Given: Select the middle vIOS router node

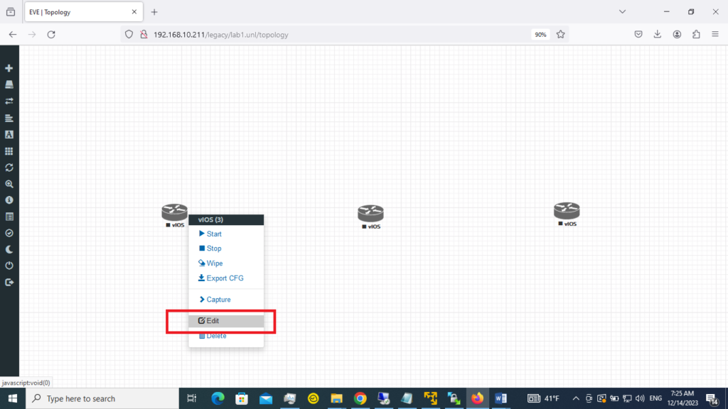Looking at the screenshot, I should point(370,217).
